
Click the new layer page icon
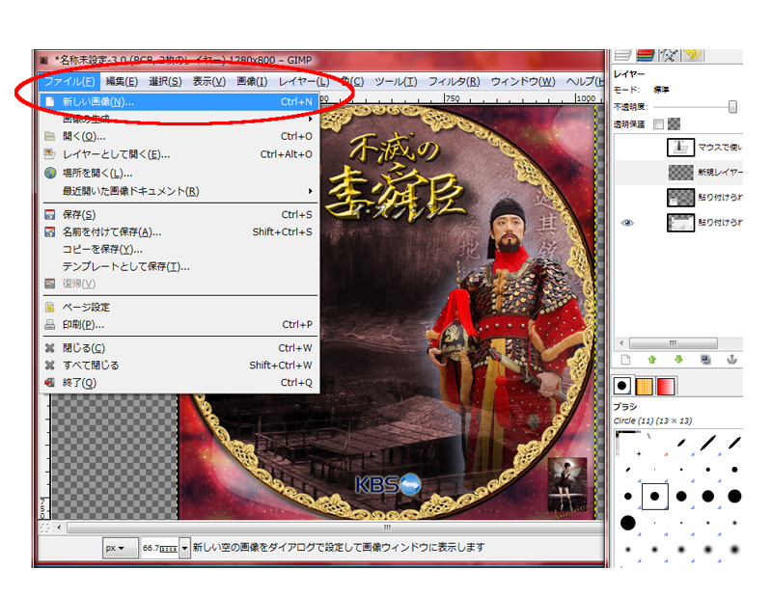point(625,360)
